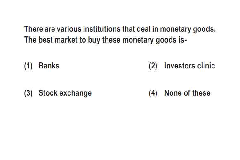Click the word 'various' in the question
Viewport: 240px width, 160px height.
pyautogui.click(x=69, y=29)
